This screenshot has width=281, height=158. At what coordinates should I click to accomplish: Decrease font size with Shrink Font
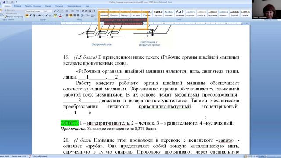tap(58, 11)
